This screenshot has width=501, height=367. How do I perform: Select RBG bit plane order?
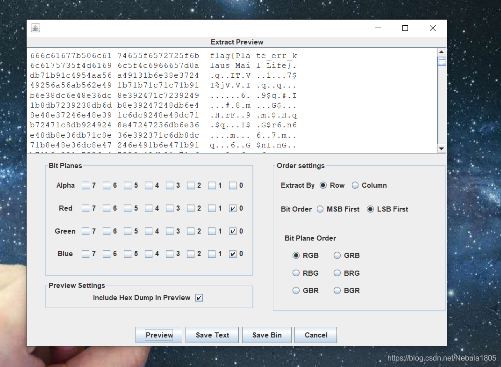click(296, 273)
